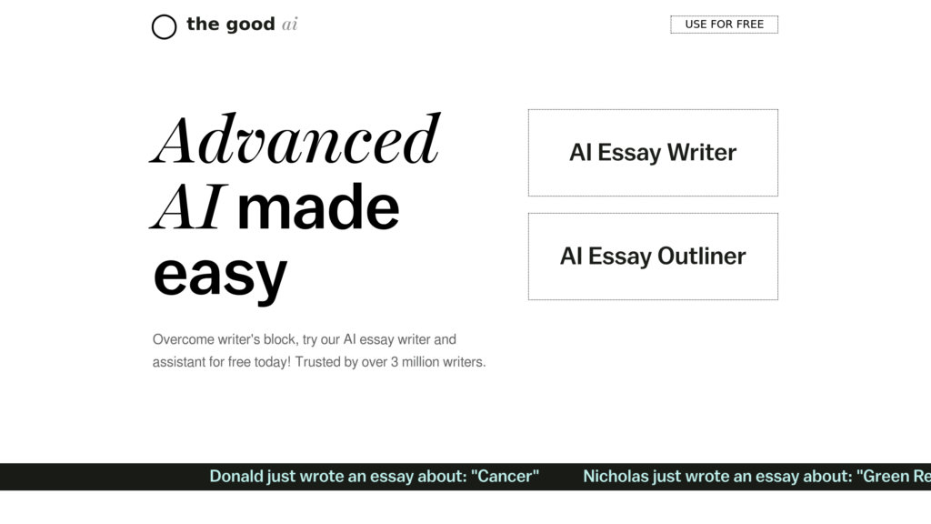931x524 pixels.
Task: Click the name "Donald" in the ticker
Action: 236,477
